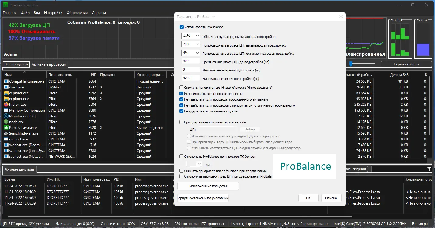Click the dwm.exe process icon
The height and width of the screenshot is (228, 435).
pos(6,87)
